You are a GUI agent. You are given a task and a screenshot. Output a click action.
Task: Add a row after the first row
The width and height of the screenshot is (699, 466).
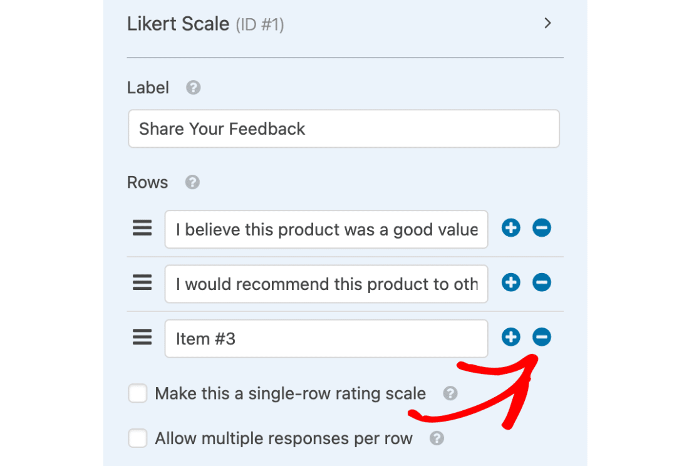[x=511, y=228]
